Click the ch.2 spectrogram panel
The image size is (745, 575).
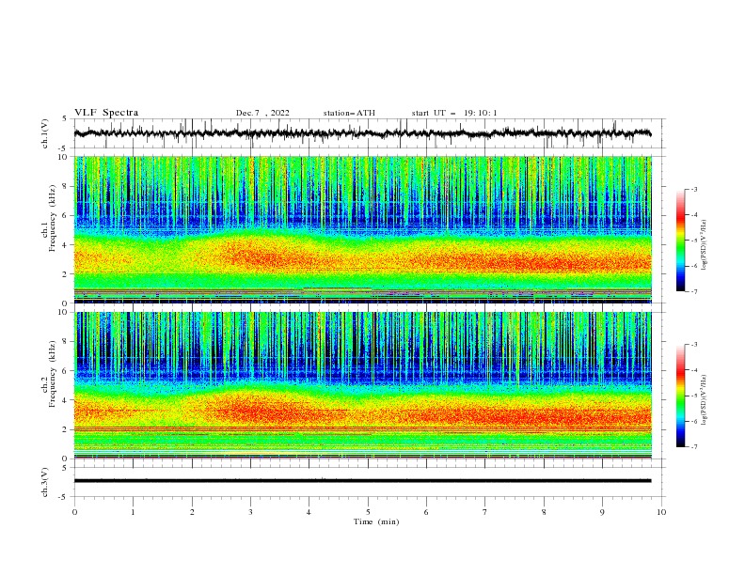[362, 385]
